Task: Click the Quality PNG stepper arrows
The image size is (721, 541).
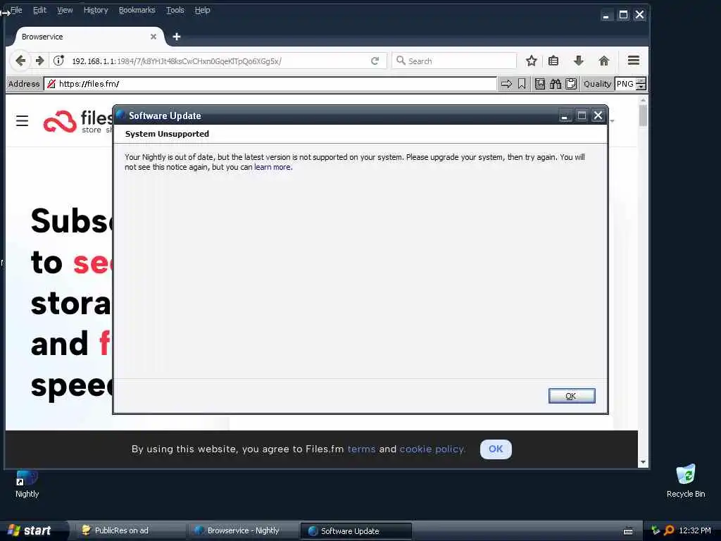Action: click(x=641, y=84)
